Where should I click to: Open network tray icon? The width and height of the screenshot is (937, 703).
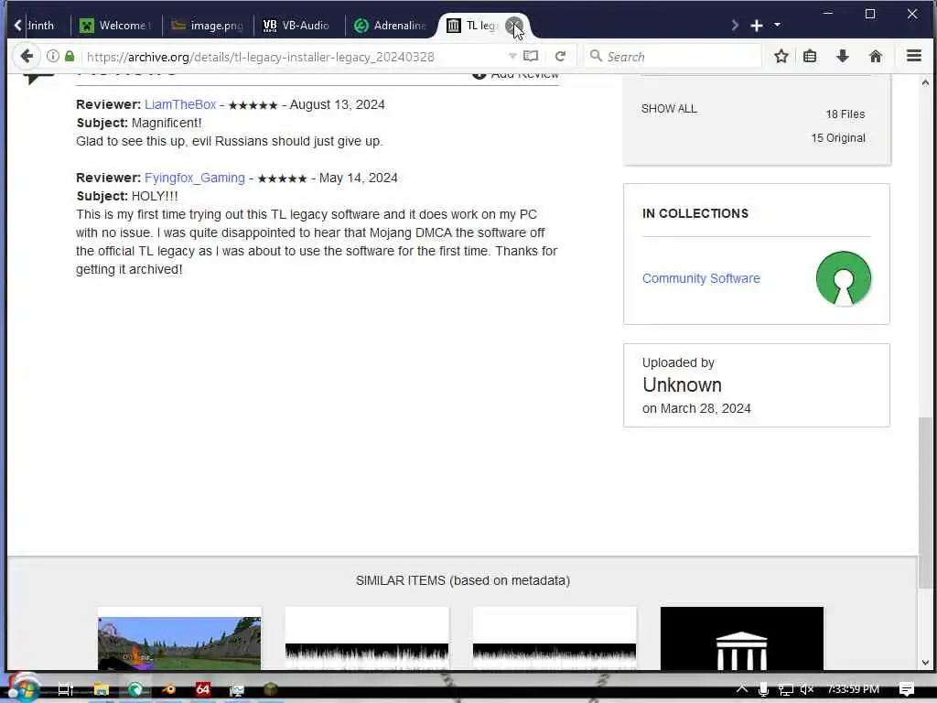(x=785, y=689)
